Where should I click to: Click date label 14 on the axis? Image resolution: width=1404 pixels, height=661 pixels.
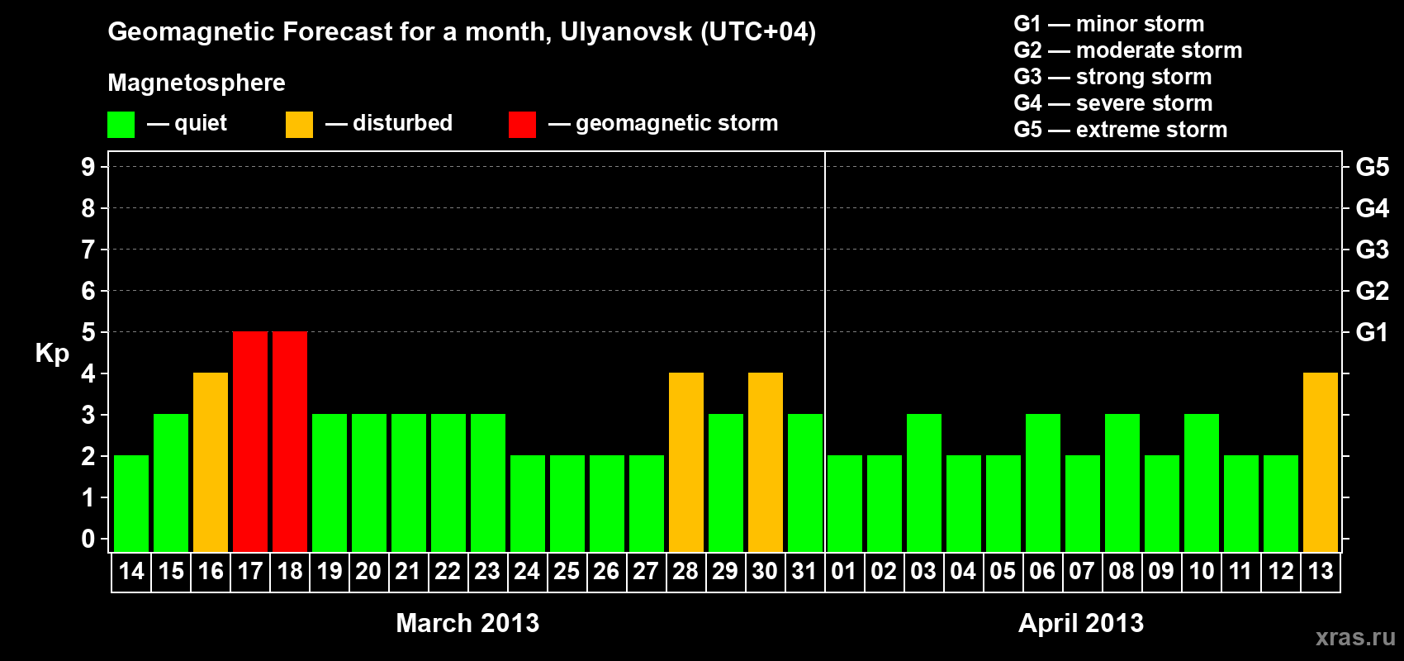[131, 571]
